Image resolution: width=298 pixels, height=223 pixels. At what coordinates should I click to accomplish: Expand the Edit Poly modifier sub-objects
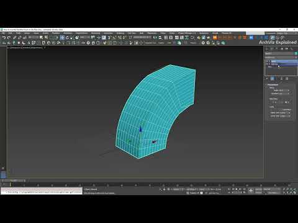[269, 64]
